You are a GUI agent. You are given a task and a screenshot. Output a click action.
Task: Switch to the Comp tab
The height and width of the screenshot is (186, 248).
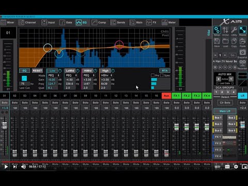click(x=99, y=22)
